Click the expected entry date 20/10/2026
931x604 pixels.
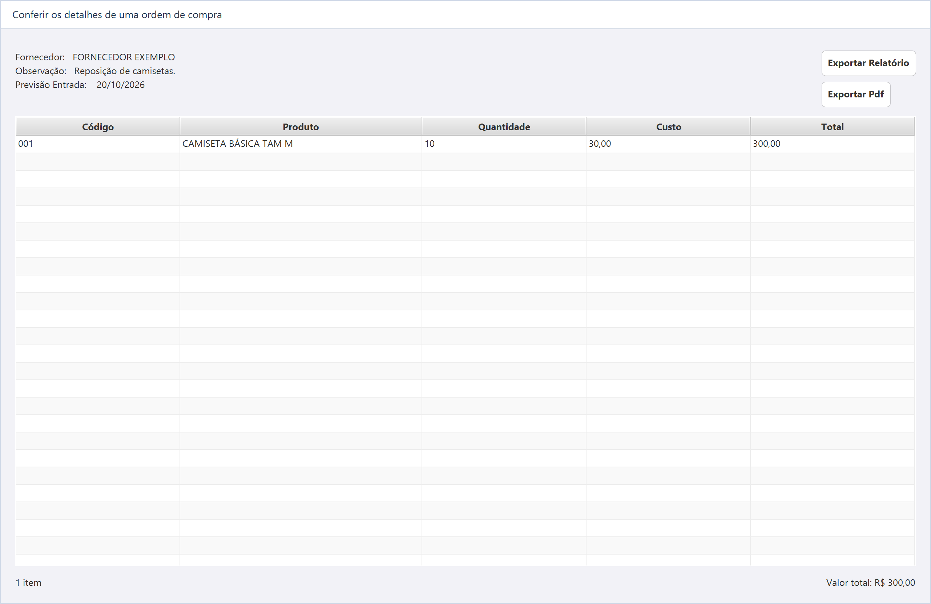(121, 85)
